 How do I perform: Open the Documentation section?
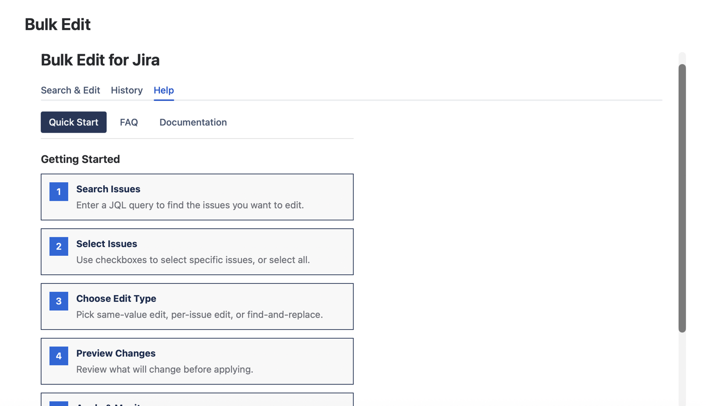193,122
